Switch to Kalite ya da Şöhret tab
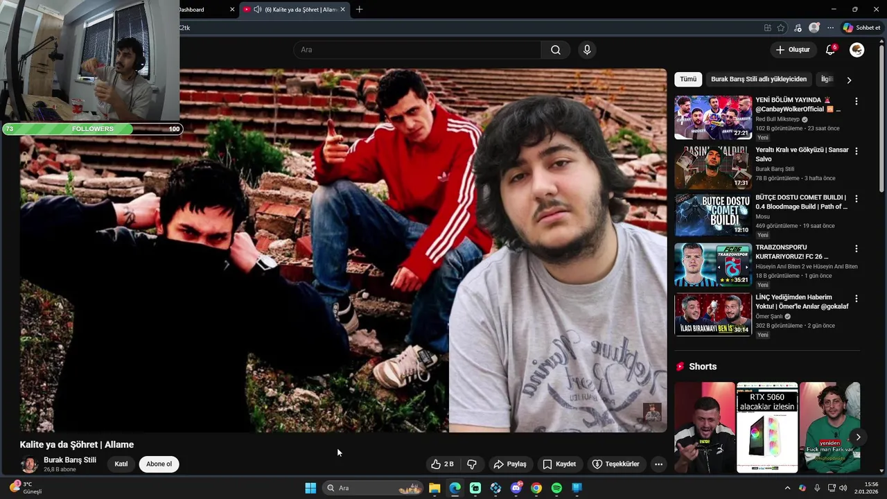This screenshot has height=499, width=887. coord(295,10)
